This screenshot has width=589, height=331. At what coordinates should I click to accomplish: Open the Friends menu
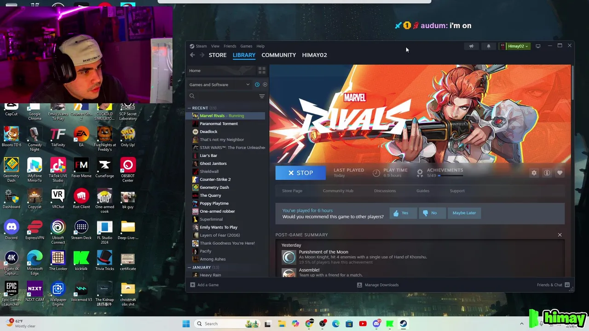230,46
